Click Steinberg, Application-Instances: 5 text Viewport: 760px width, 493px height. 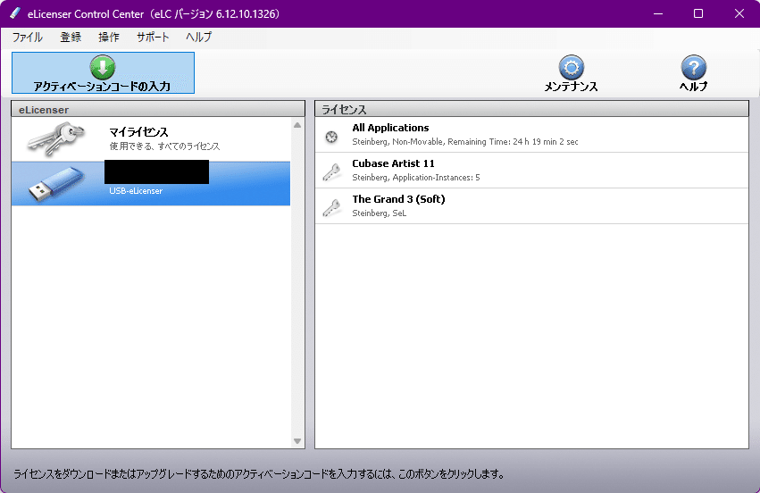[x=416, y=178]
